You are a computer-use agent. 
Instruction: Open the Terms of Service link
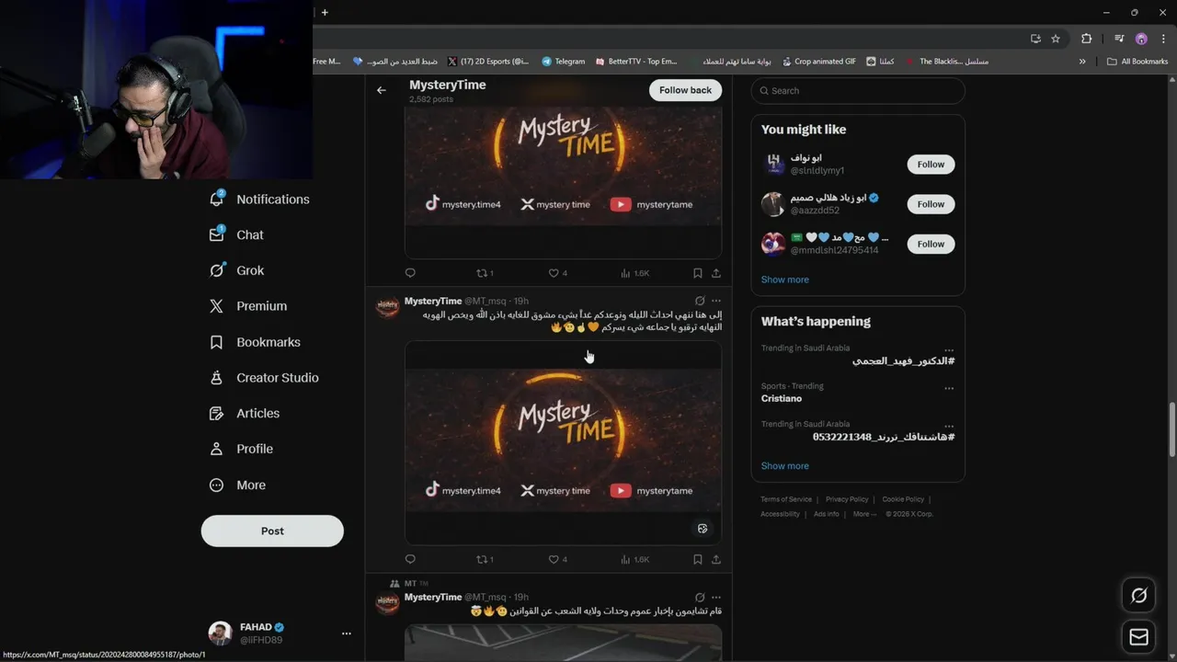coord(786,499)
